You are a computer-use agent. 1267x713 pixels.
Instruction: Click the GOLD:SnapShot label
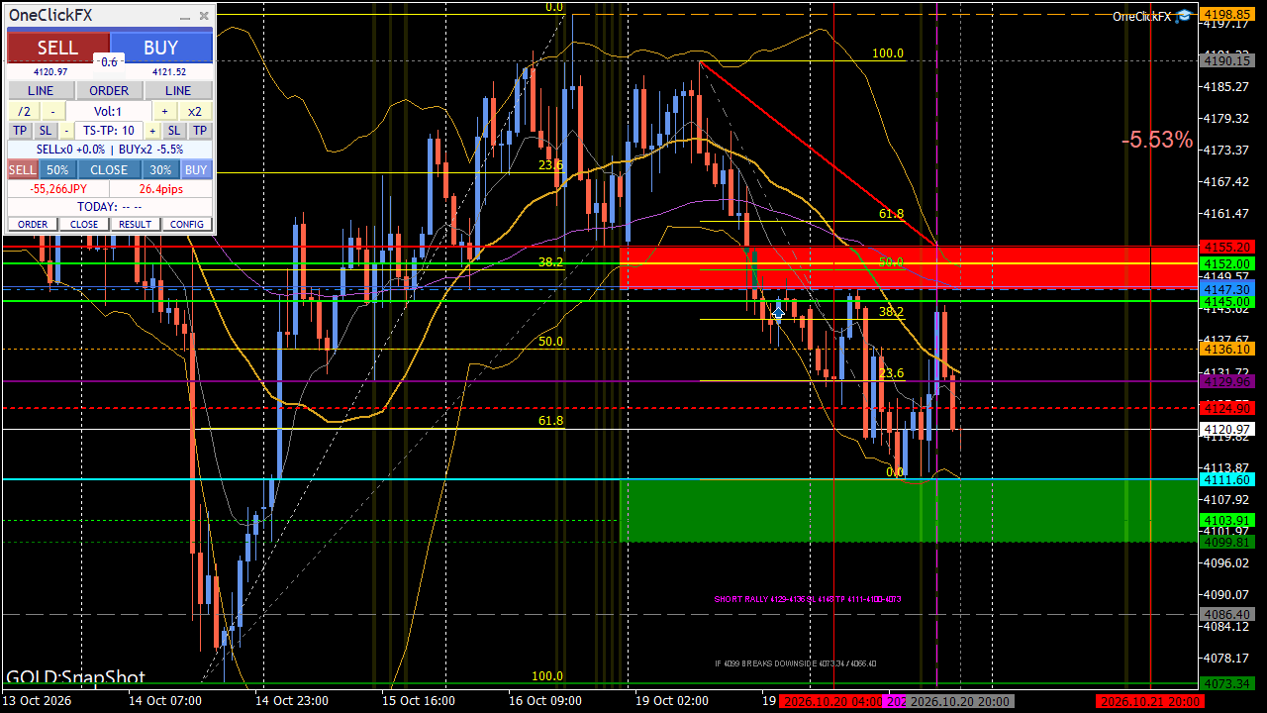tap(75, 678)
